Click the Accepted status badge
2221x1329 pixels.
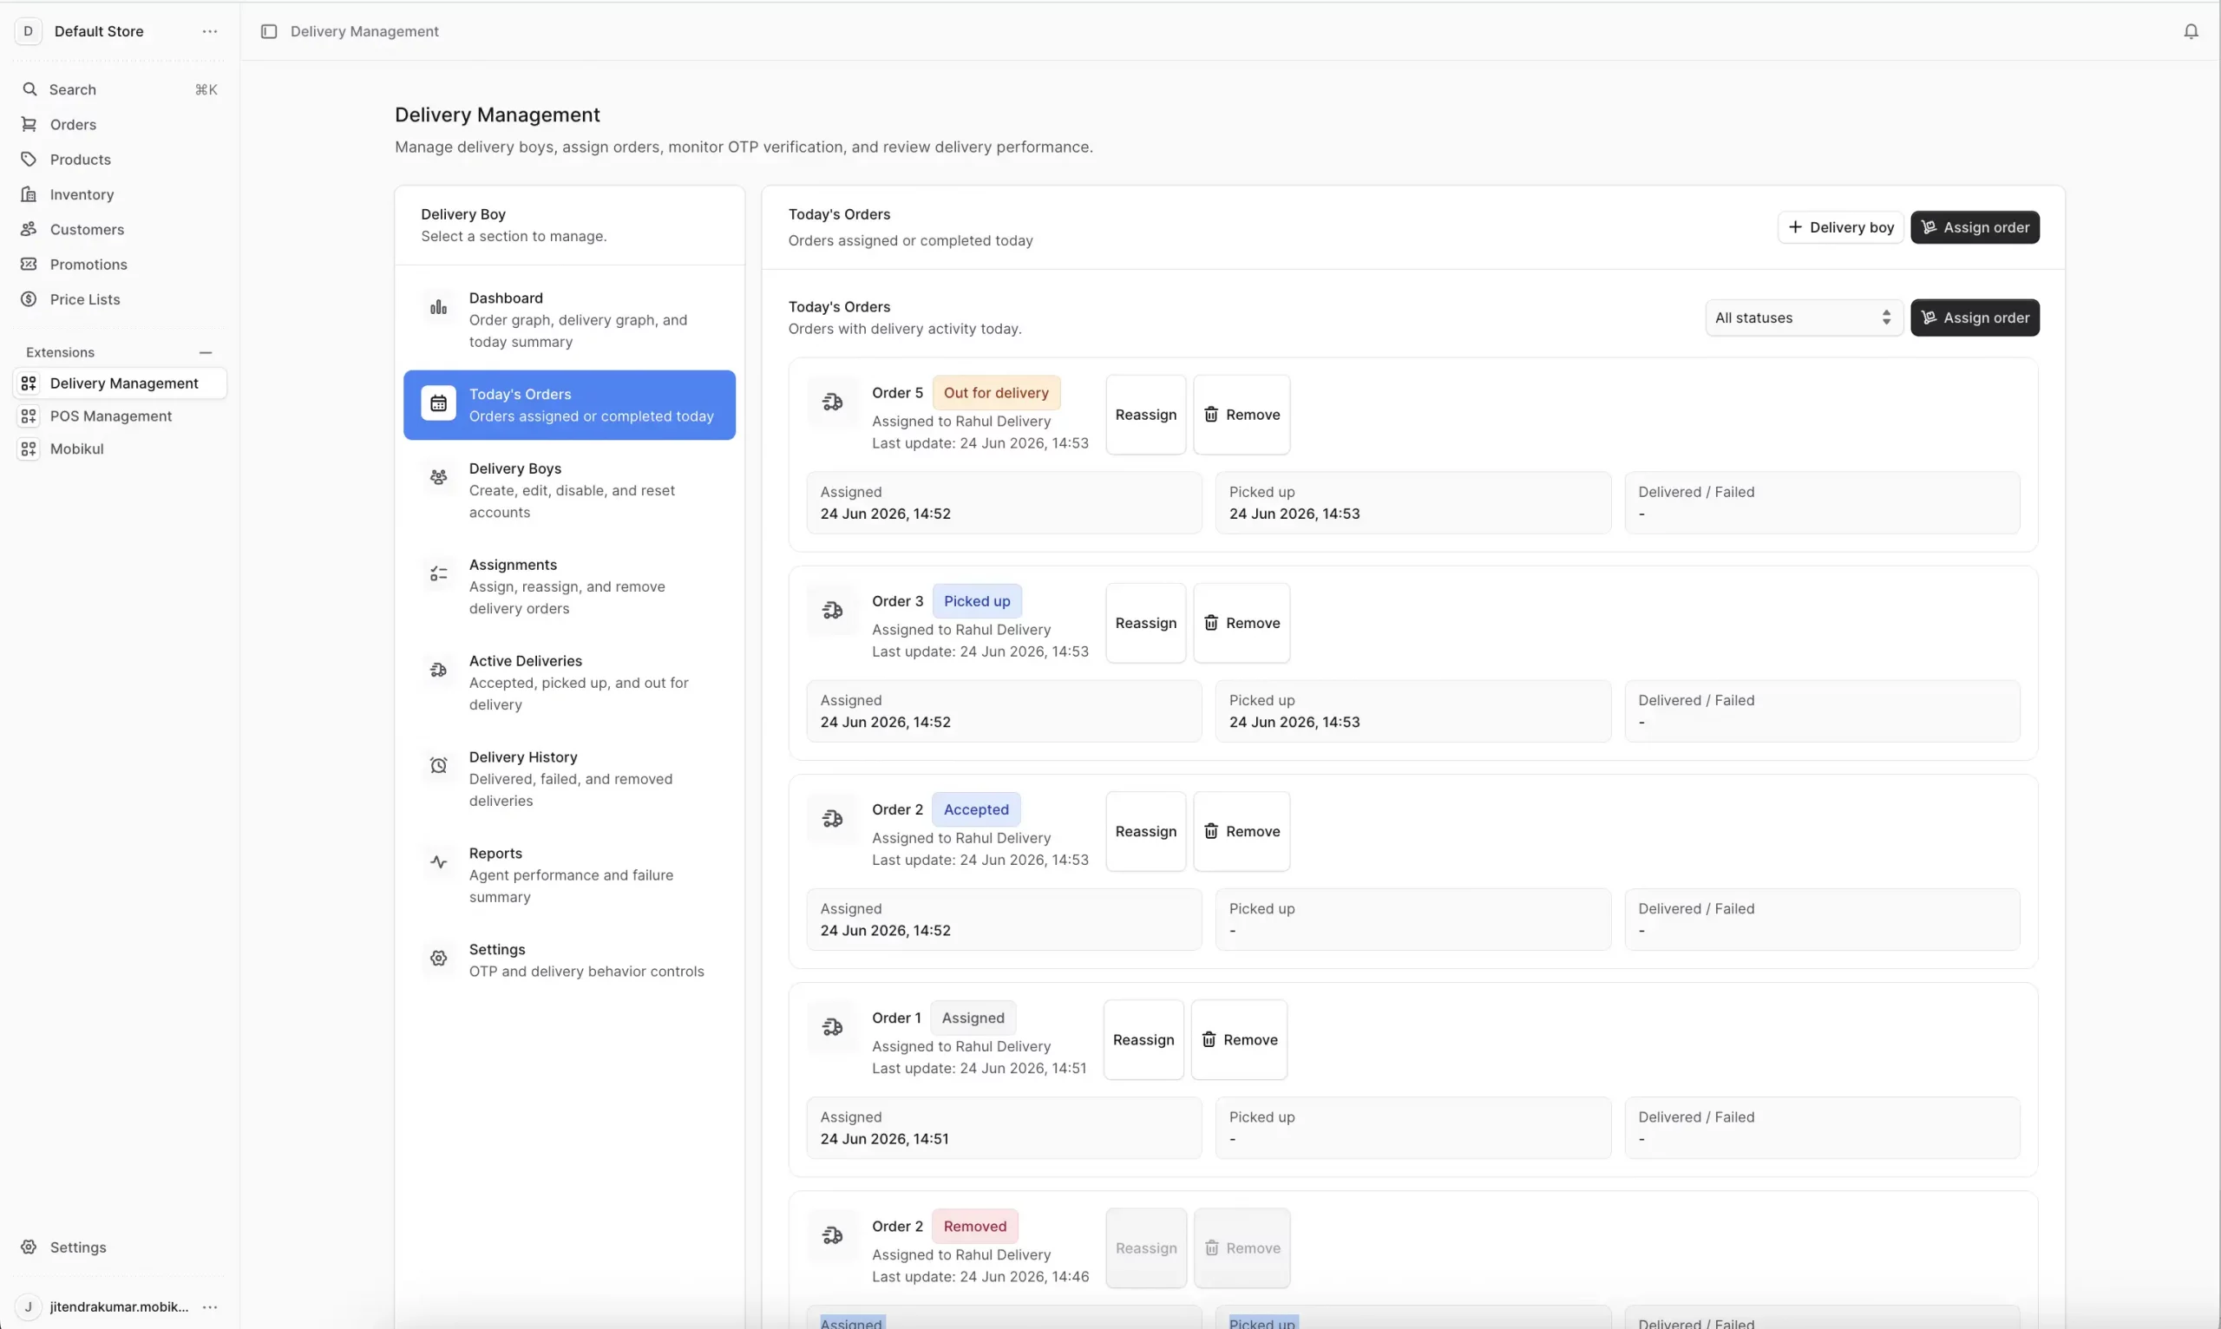[x=975, y=809]
